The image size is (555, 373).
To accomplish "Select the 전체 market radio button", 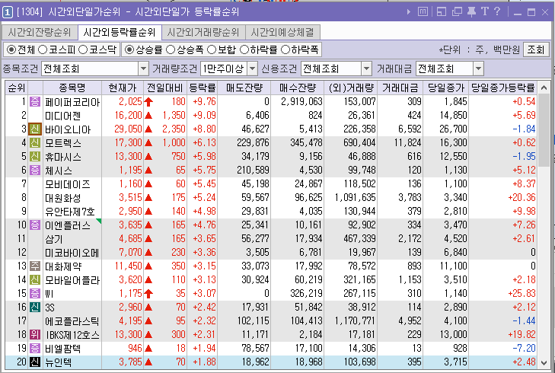I will click(x=11, y=49).
